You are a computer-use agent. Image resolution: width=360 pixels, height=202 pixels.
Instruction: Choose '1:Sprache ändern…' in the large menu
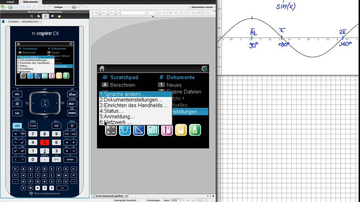pos(136,94)
